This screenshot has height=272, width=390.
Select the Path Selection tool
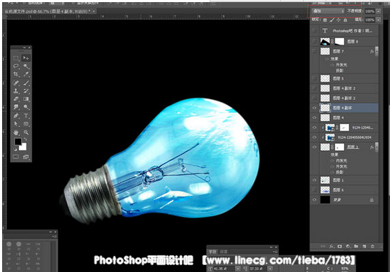pos(16,124)
